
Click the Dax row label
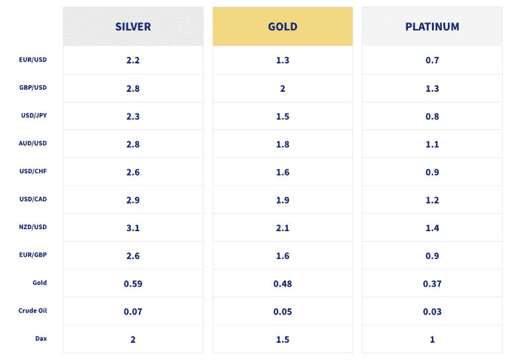[41, 338]
